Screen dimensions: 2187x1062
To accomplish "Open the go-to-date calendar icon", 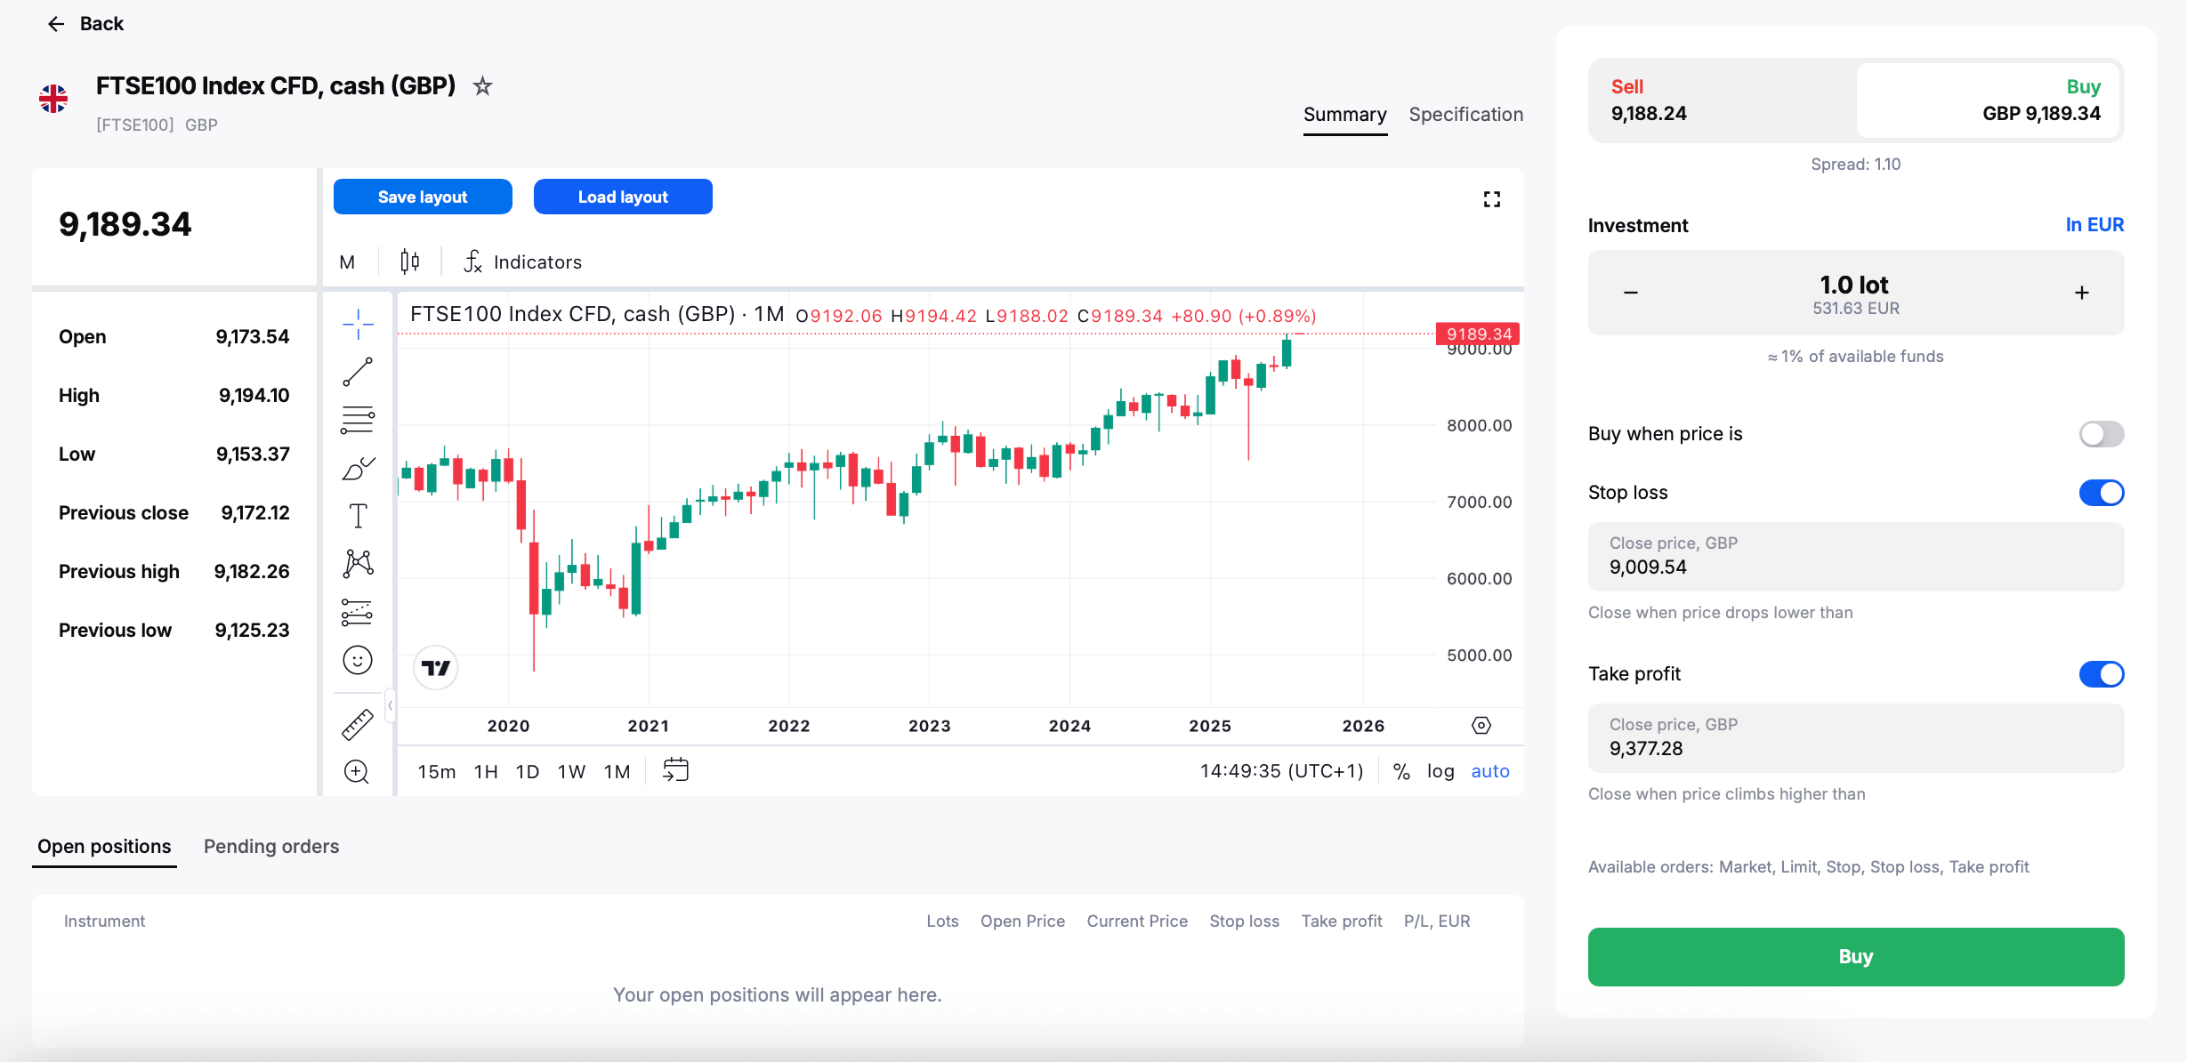I will tap(675, 770).
